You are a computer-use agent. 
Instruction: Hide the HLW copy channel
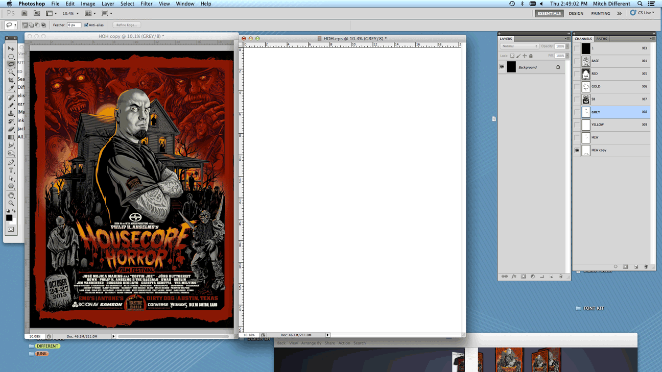tap(577, 150)
